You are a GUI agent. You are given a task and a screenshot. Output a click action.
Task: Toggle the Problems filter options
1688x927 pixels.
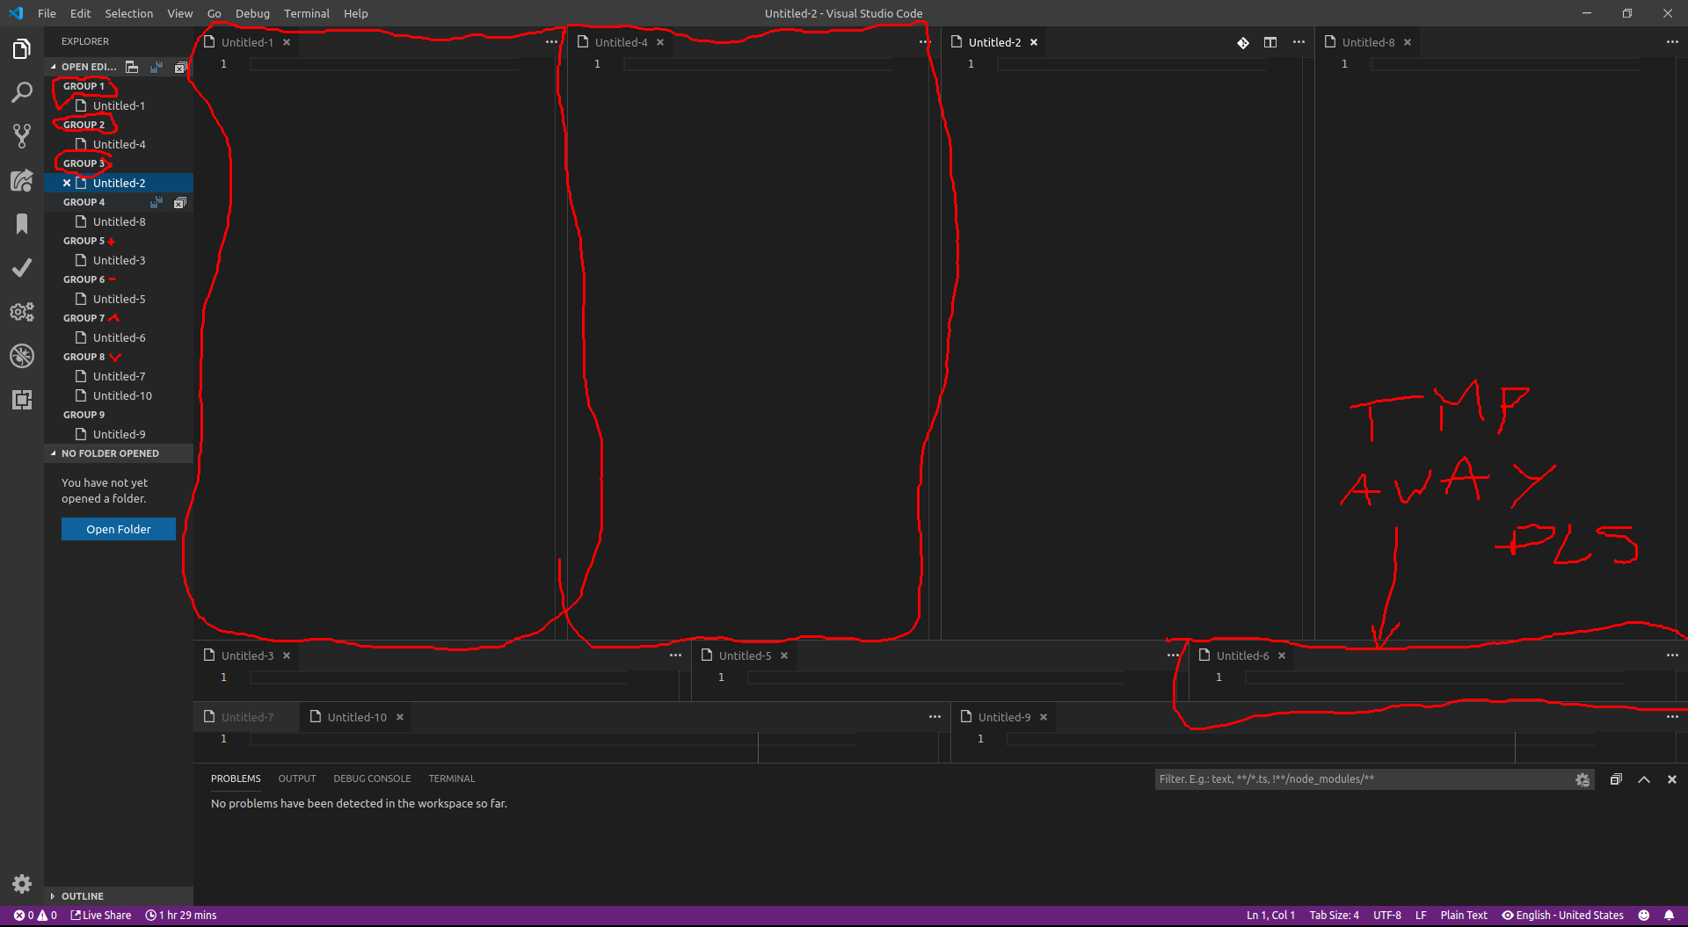click(x=1582, y=779)
